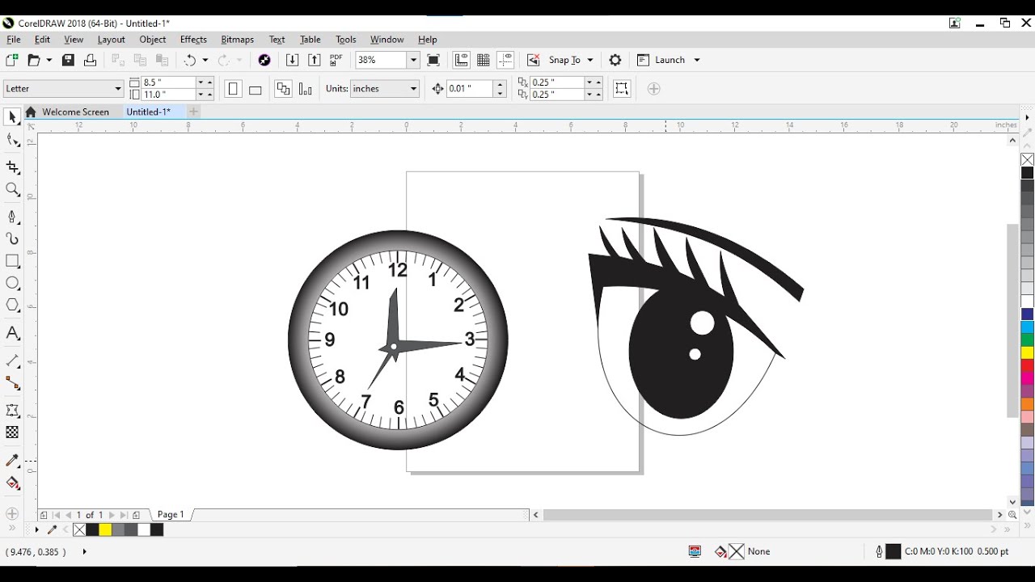Screen dimensions: 1035x582
Task: Select the Interactive Fill tool
Action: click(x=12, y=483)
